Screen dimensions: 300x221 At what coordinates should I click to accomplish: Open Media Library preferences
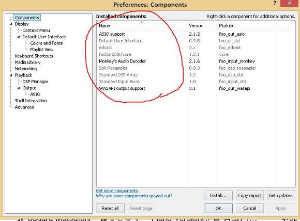27,62
